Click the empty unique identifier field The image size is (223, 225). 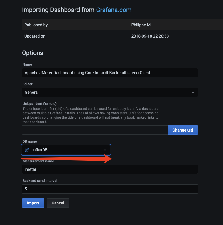(x=94, y=130)
